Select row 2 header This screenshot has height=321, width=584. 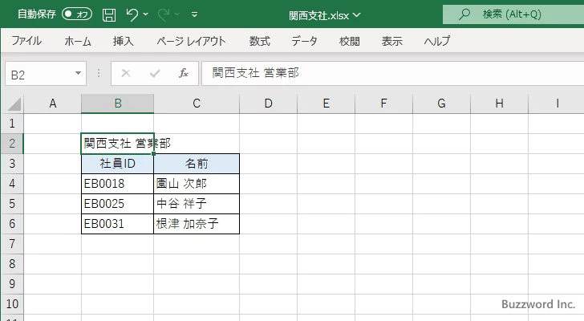(x=12, y=144)
